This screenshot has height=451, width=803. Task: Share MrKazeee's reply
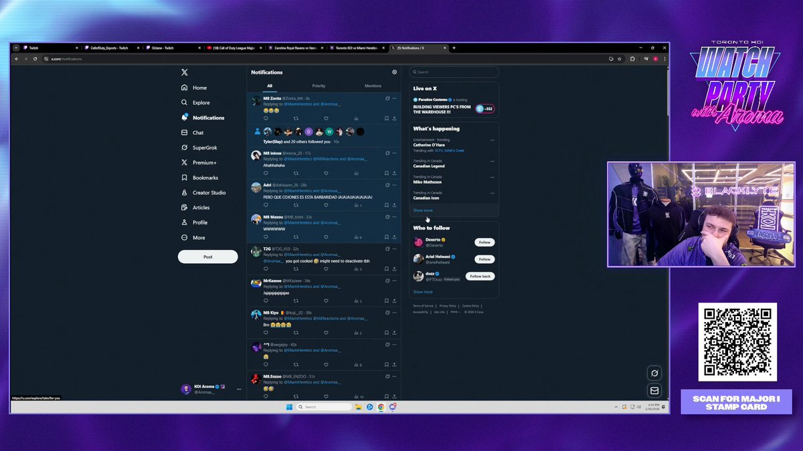coord(394,301)
